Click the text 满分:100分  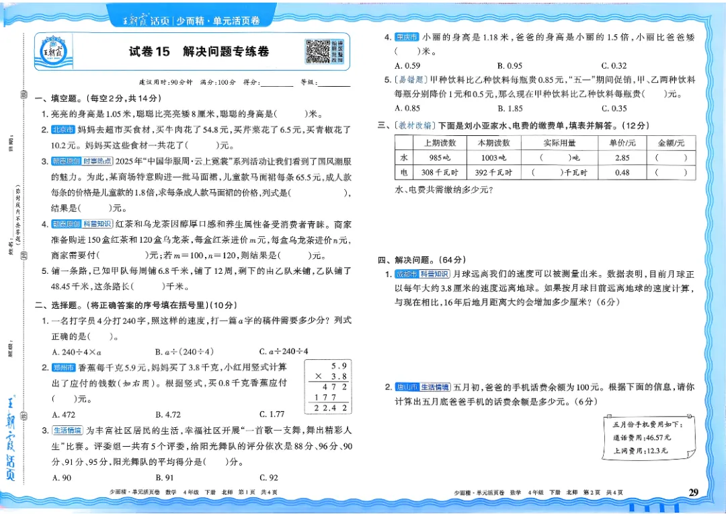218,82
